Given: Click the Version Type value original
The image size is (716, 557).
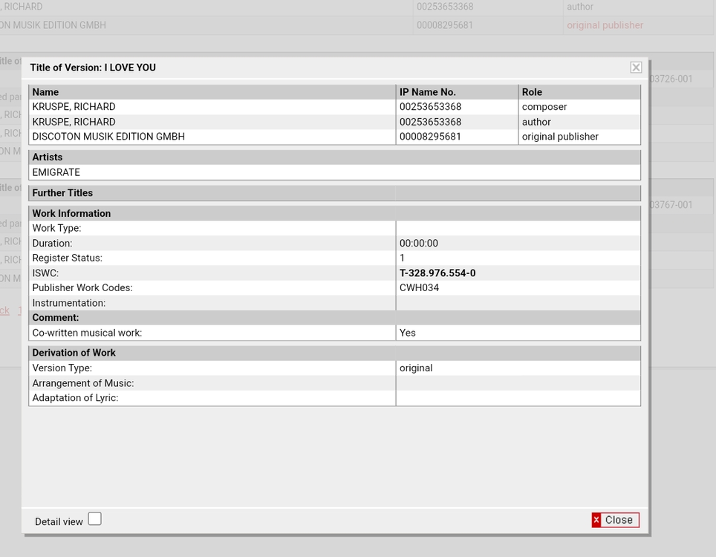Looking at the screenshot, I should 416,368.
